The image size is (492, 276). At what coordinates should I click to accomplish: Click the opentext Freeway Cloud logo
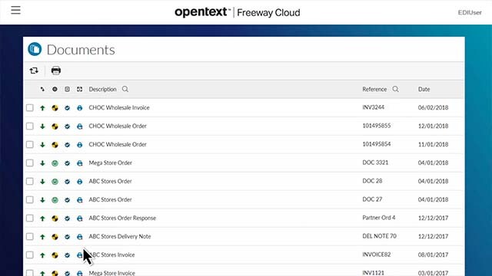[x=238, y=12]
